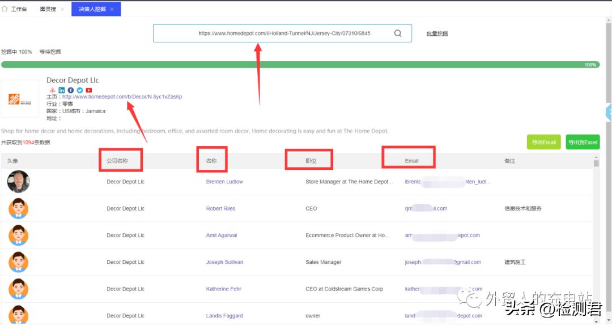612x326 pixels.
Task: Open Robert Riles' profile link
Action: pos(220,209)
